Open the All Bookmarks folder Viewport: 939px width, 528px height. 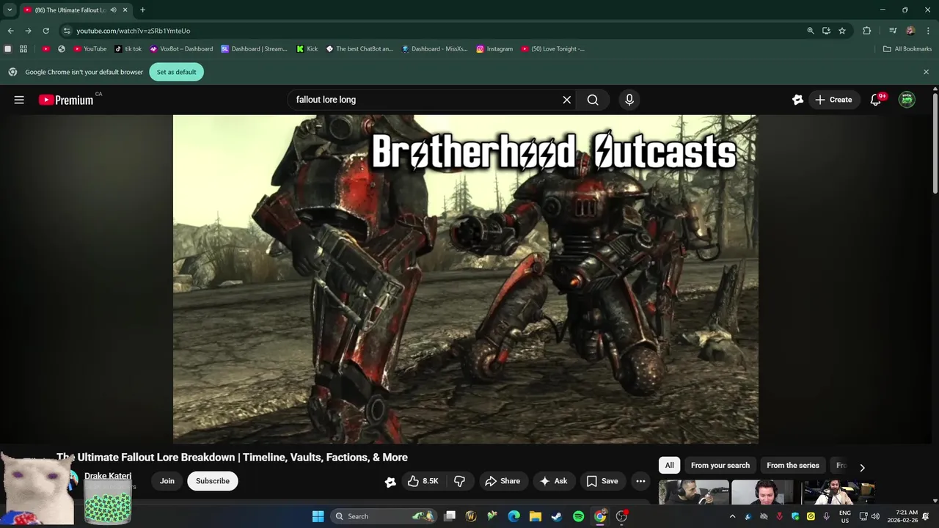tap(907, 49)
